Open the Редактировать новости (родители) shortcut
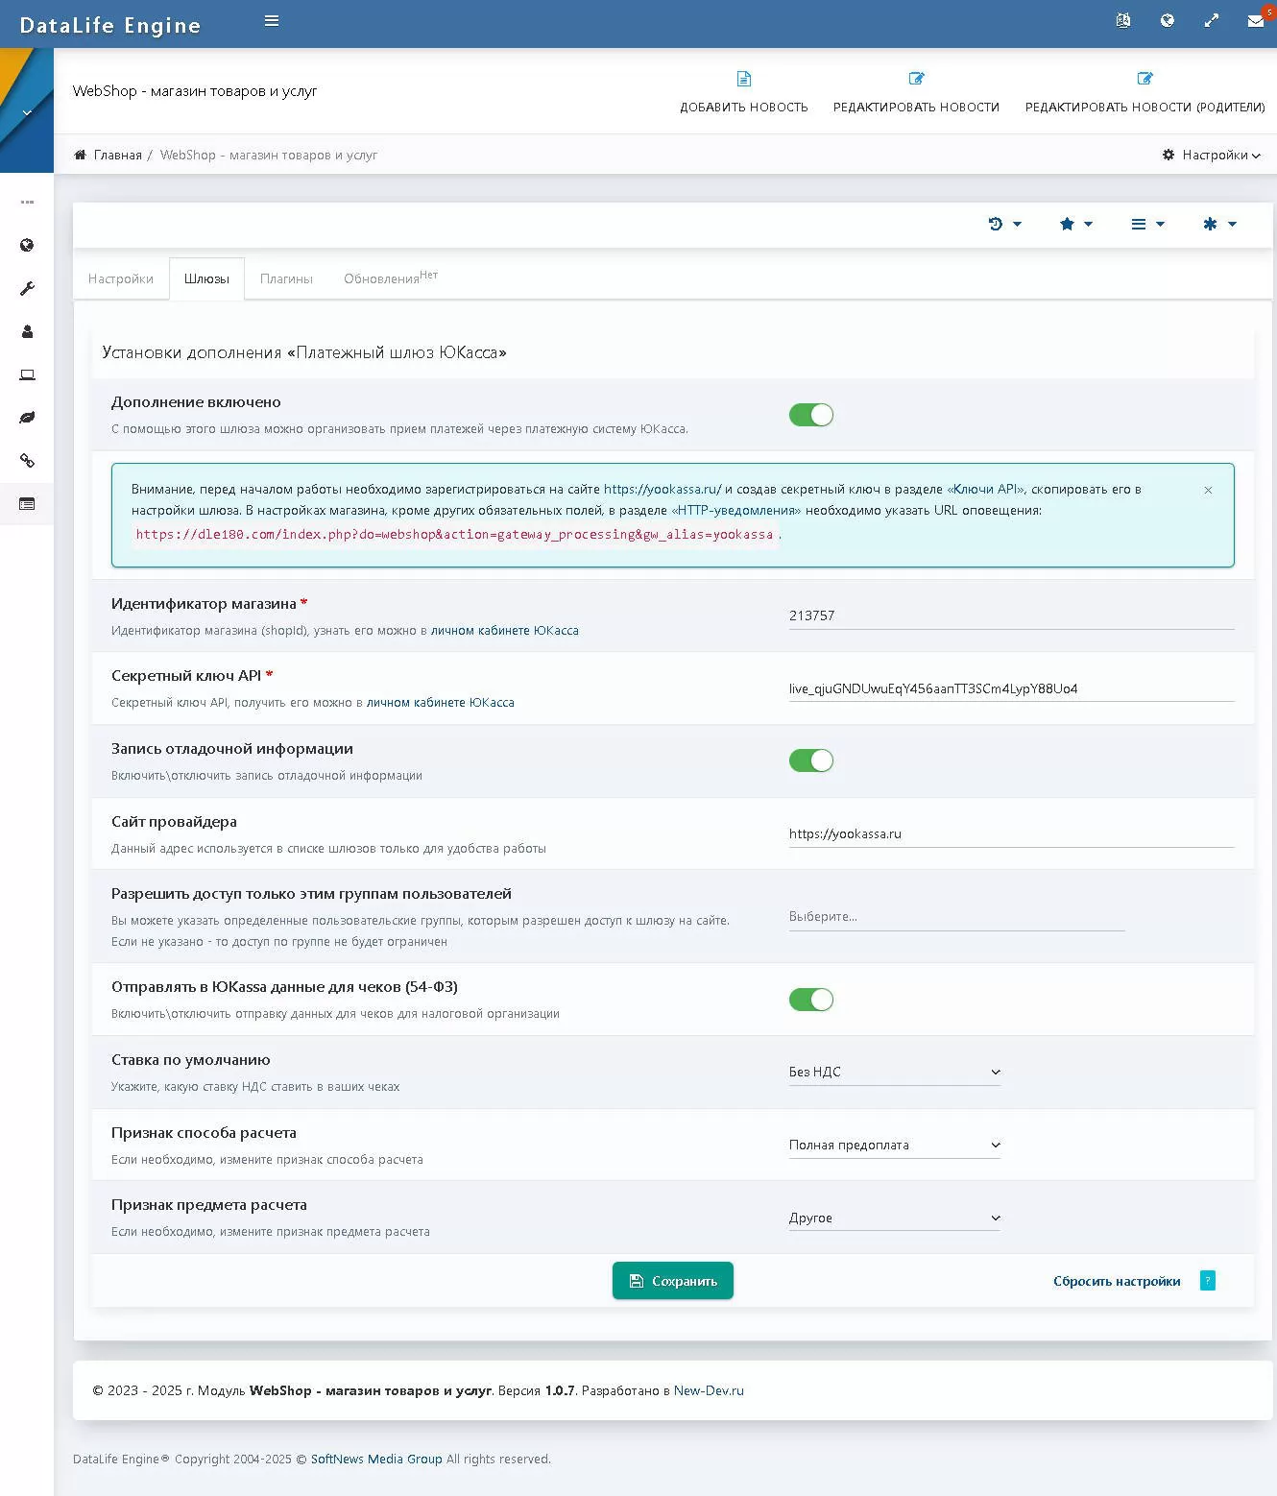The height and width of the screenshot is (1496, 1277). tap(1144, 91)
